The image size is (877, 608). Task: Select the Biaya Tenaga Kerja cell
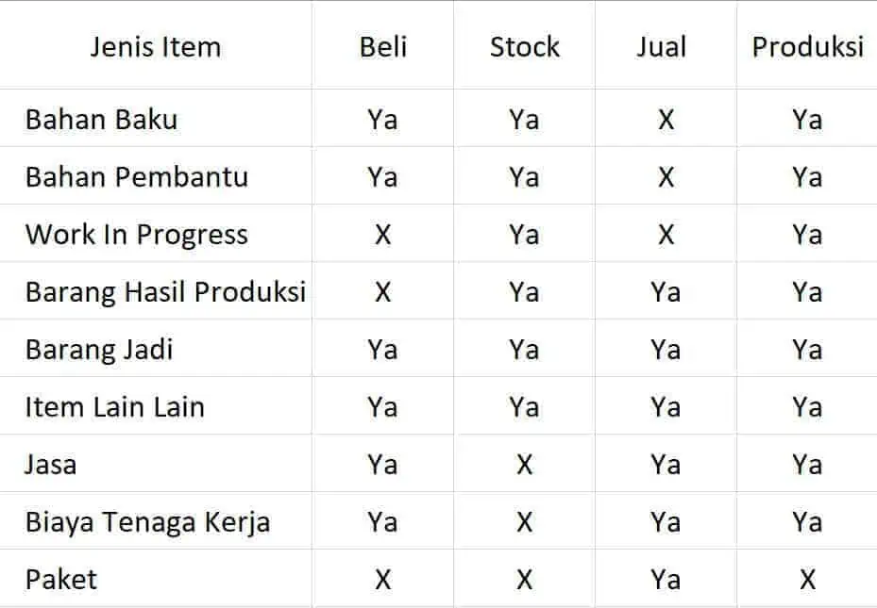click(x=147, y=522)
